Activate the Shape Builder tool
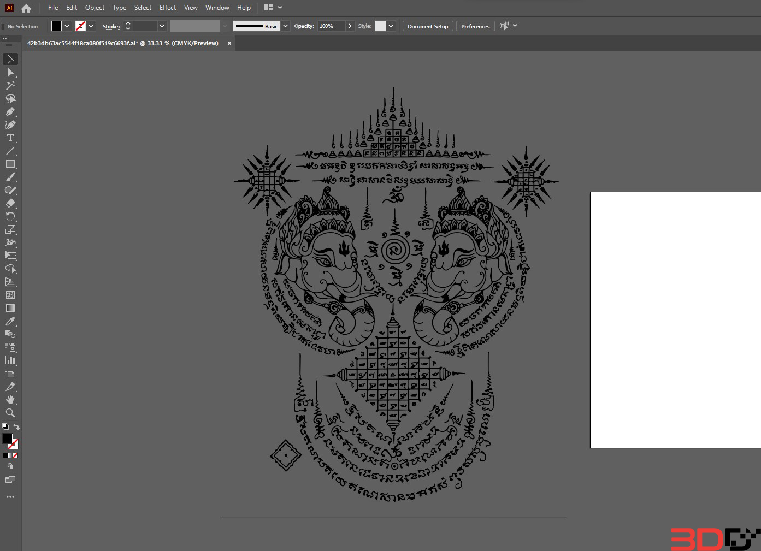This screenshot has height=551, width=761. pos(10,269)
